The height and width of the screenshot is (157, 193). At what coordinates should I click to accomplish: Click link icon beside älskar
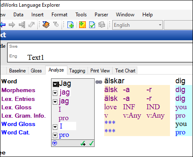click(99, 82)
